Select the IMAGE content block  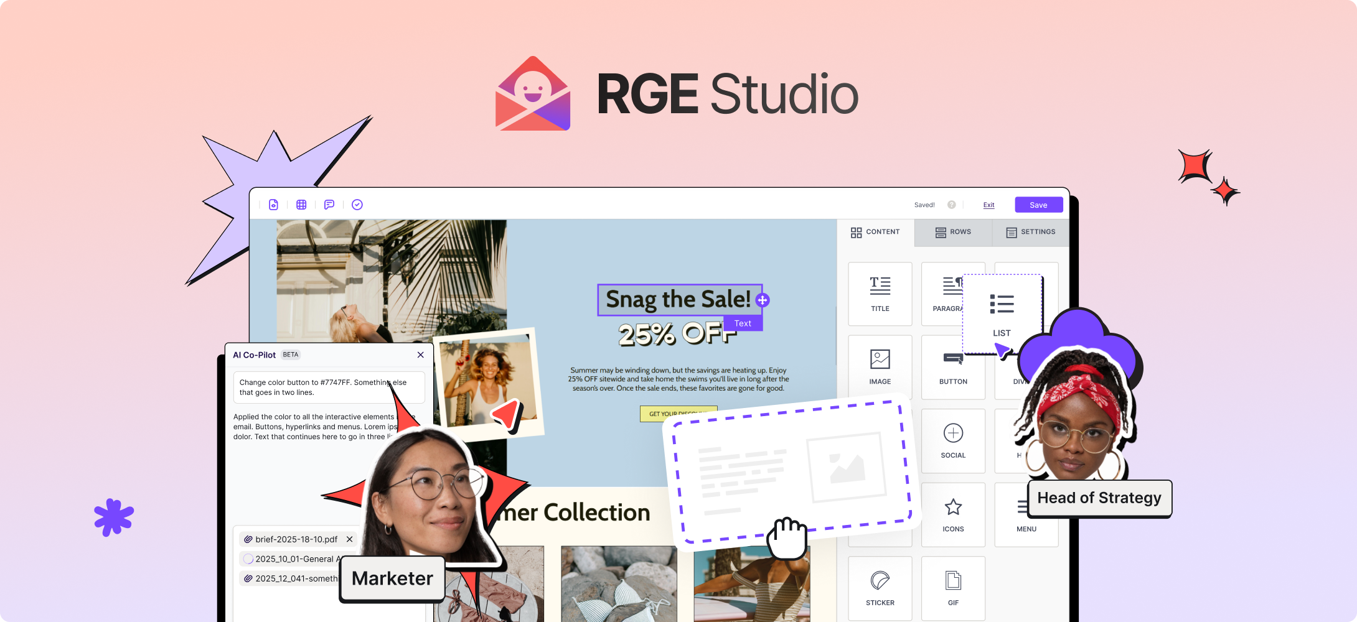[x=880, y=367]
